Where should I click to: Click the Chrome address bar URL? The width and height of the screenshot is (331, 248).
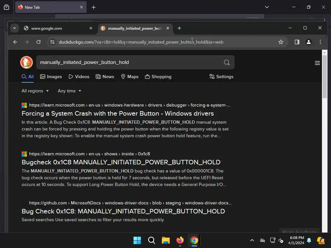141,42
